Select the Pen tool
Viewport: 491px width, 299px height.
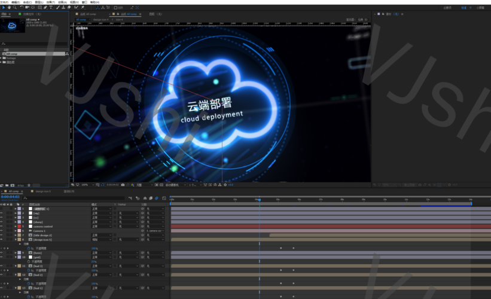[45, 7]
